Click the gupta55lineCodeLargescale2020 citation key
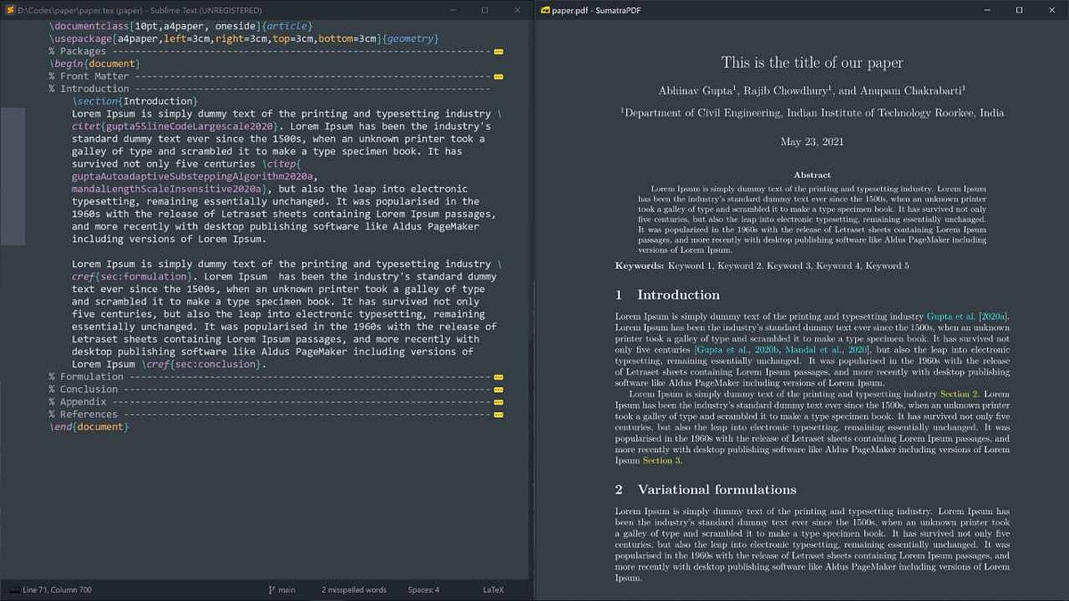This screenshot has width=1069, height=601. pos(189,126)
